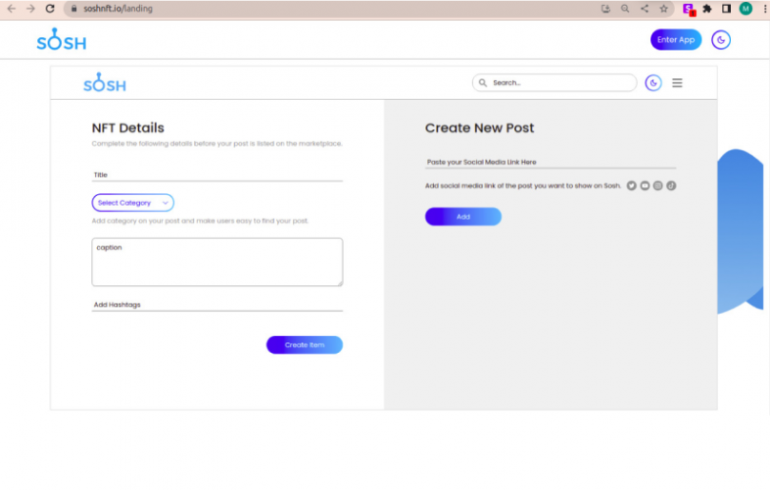Click the 'Complete the following details' text
The image size is (770, 490).
tap(217, 143)
